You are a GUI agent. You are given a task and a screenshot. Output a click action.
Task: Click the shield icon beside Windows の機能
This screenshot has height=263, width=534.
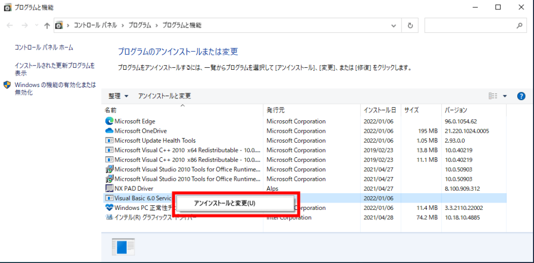[x=7, y=85]
